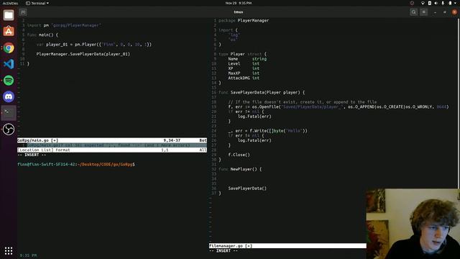Image resolution: width=460 pixels, height=259 pixels.
Task: Launch Ubuntu Software from the dock
Action: tap(9, 31)
